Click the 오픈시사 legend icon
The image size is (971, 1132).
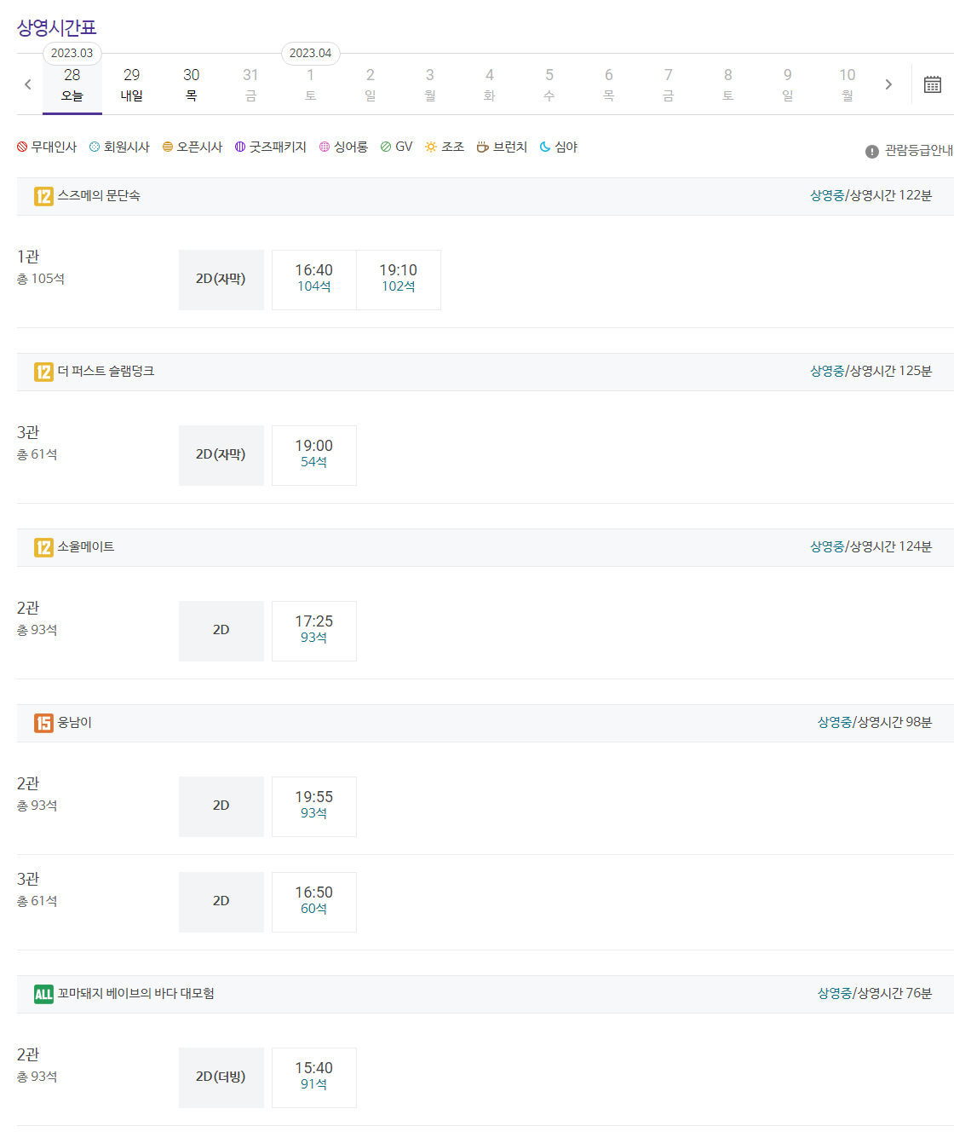tap(168, 147)
